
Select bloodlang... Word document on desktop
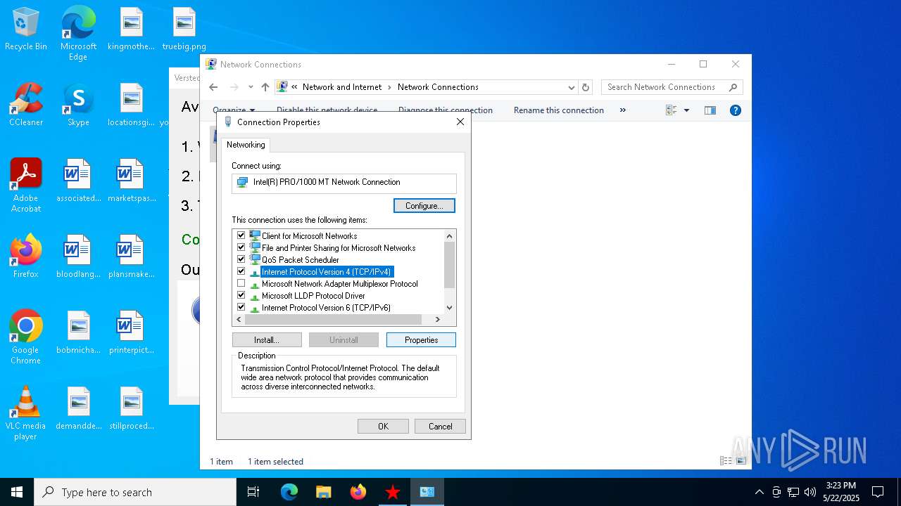tap(78, 257)
